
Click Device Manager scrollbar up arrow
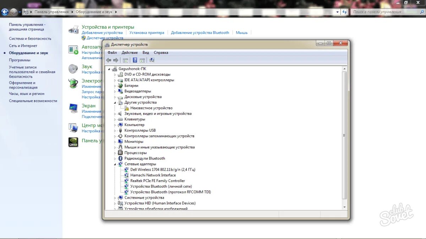click(x=344, y=68)
